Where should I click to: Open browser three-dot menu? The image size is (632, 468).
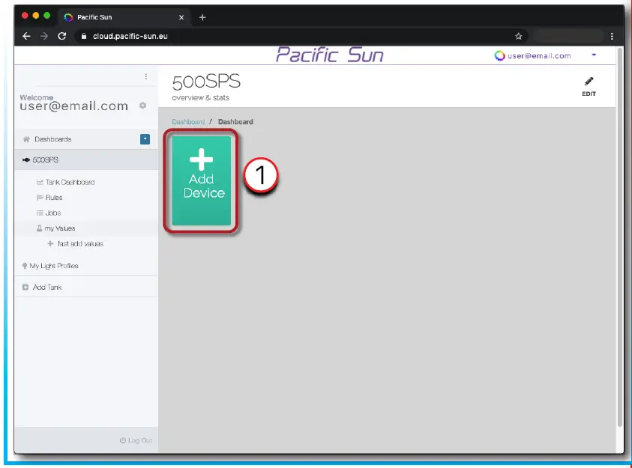pos(612,36)
